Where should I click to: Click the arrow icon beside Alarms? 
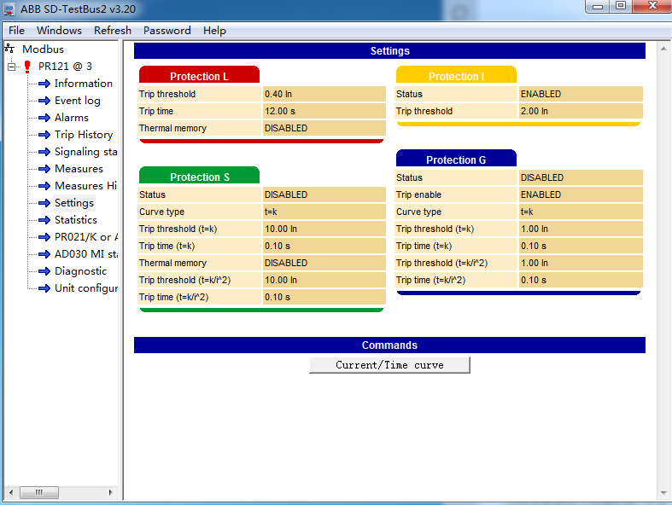tap(44, 118)
